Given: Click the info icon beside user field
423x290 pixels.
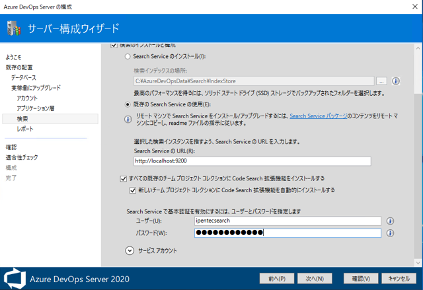Looking at the screenshot, I should (x=390, y=221).
